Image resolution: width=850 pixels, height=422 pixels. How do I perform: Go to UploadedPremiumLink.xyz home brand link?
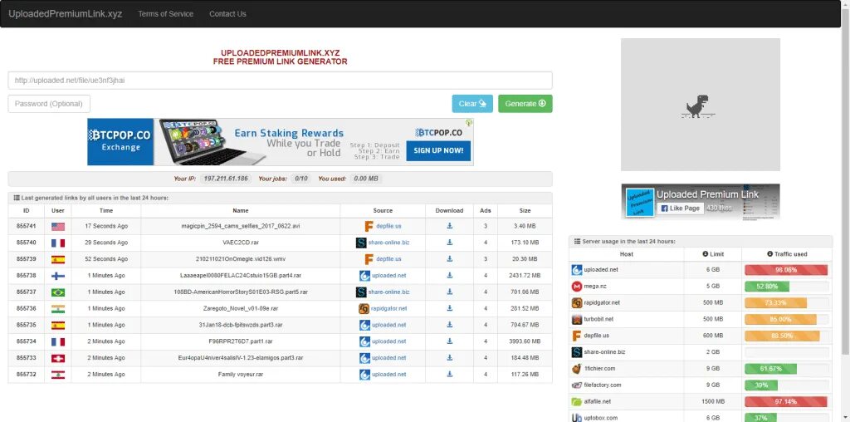(65, 14)
